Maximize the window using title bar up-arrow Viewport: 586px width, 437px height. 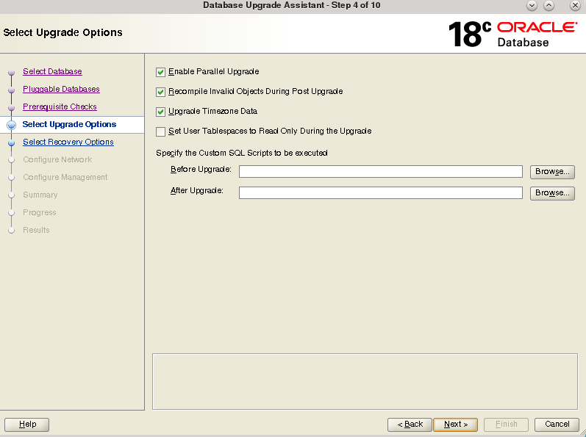[549, 6]
